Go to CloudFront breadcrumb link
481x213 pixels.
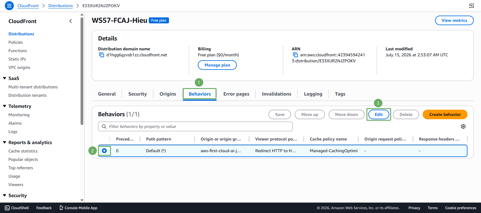[28, 6]
